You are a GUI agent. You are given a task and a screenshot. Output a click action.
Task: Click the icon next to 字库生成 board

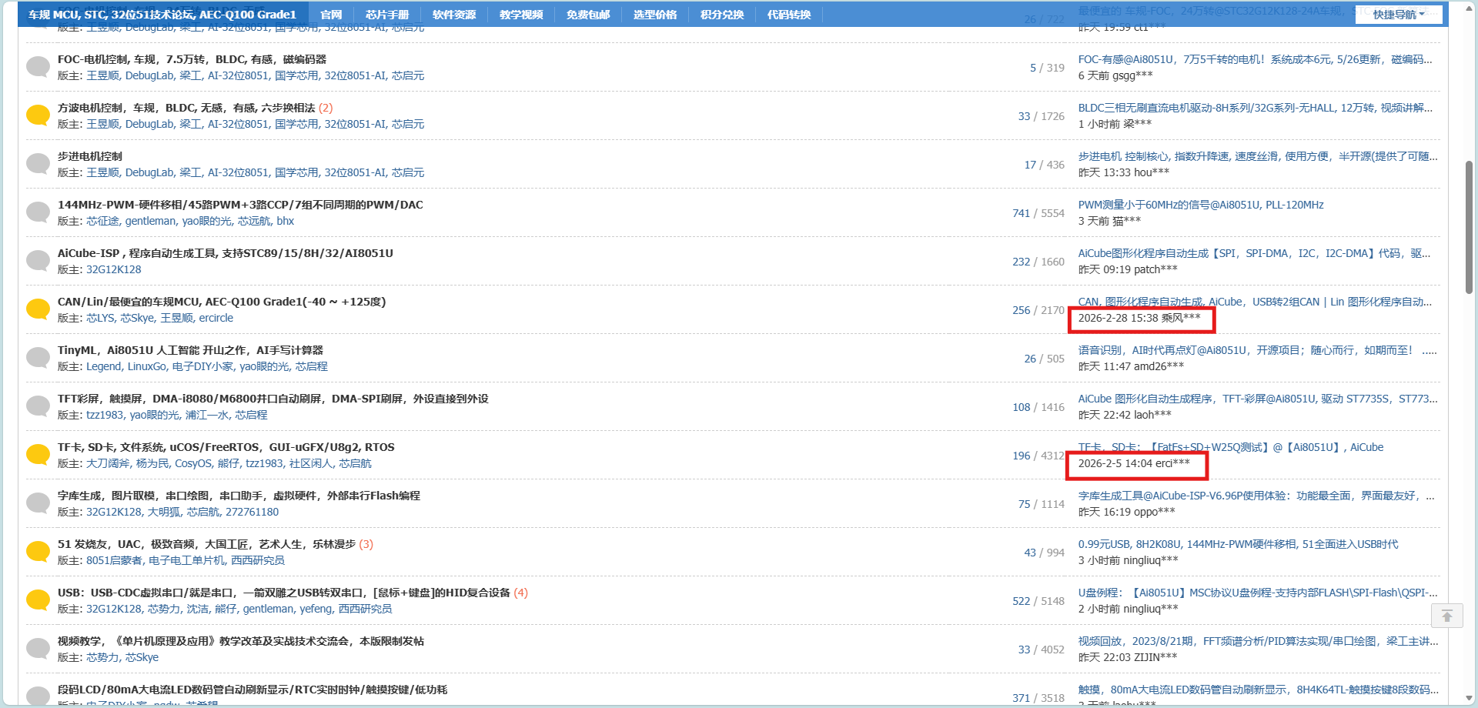[38, 503]
